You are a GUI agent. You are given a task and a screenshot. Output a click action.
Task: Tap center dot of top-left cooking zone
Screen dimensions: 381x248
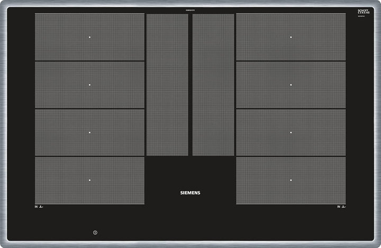coord(90,37)
